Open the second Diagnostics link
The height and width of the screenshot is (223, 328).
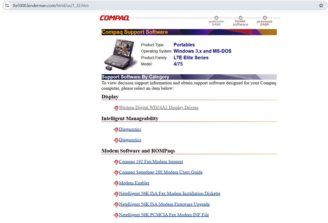click(130, 140)
